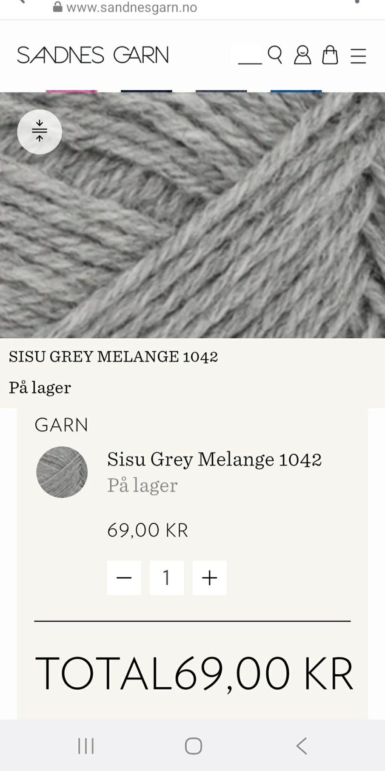Open the hamburger menu
Viewport: 385px width, 771px height.
click(x=358, y=56)
